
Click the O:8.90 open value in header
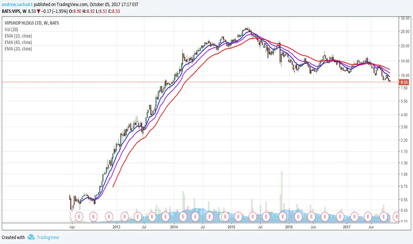pos(75,12)
